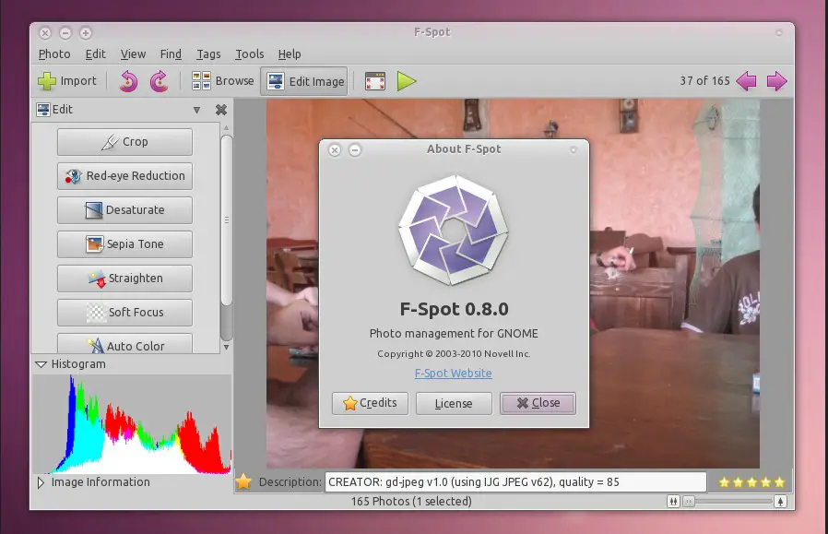This screenshot has width=828, height=534.
Task: Open the View menu
Action: (x=133, y=53)
